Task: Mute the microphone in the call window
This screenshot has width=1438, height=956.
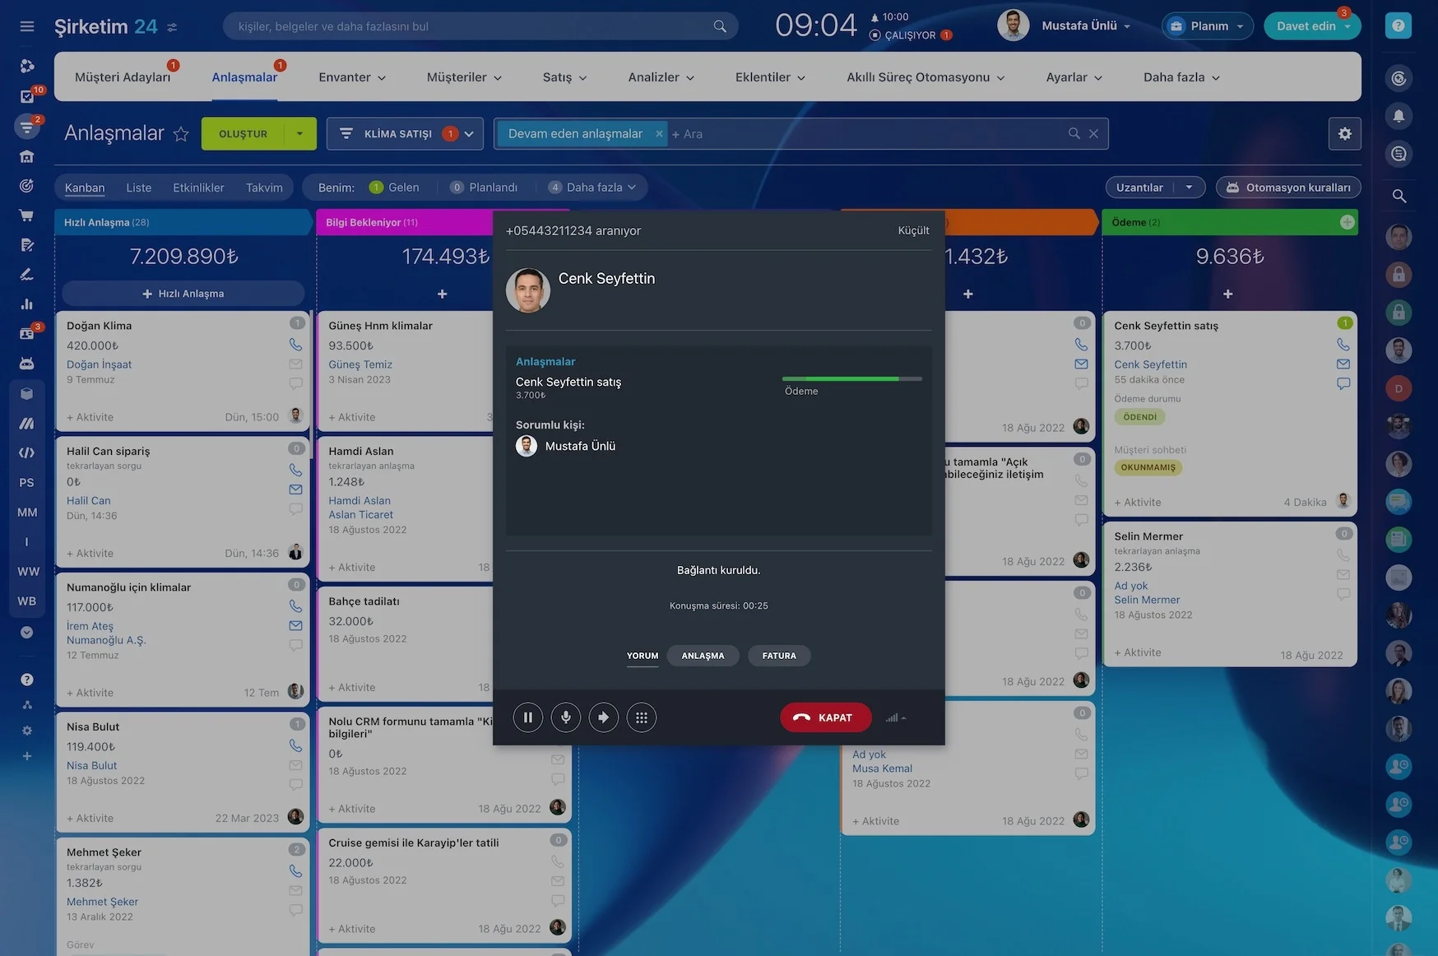Action: coord(566,717)
